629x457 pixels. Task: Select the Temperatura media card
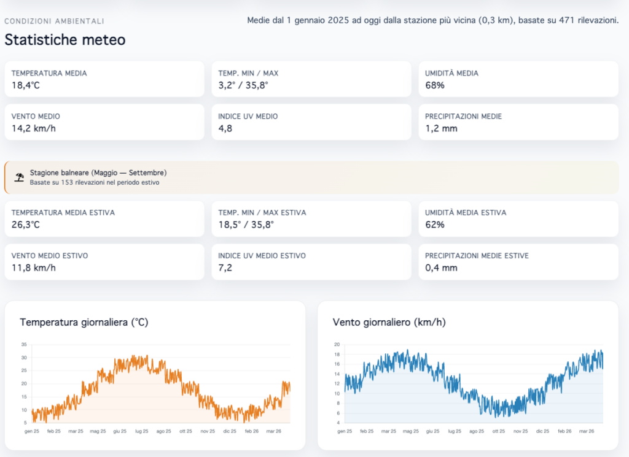104,79
